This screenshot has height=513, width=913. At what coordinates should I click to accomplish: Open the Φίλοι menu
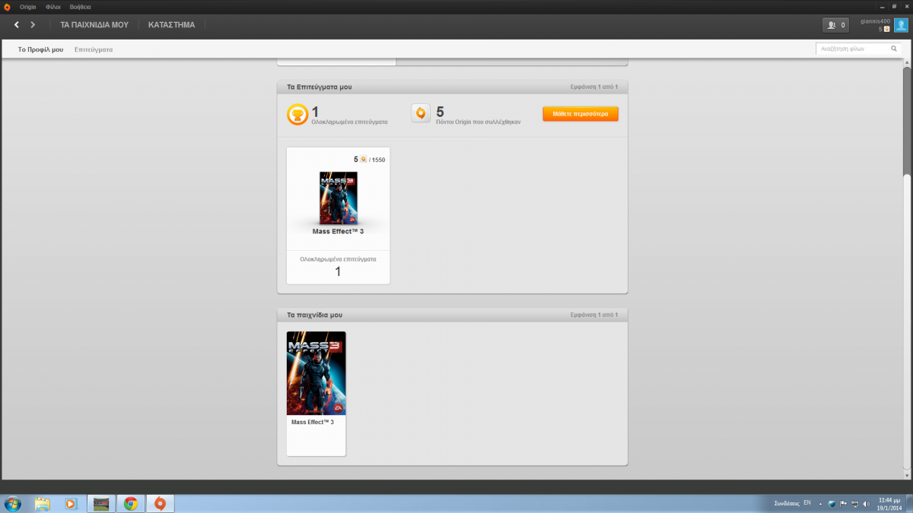pos(53,6)
